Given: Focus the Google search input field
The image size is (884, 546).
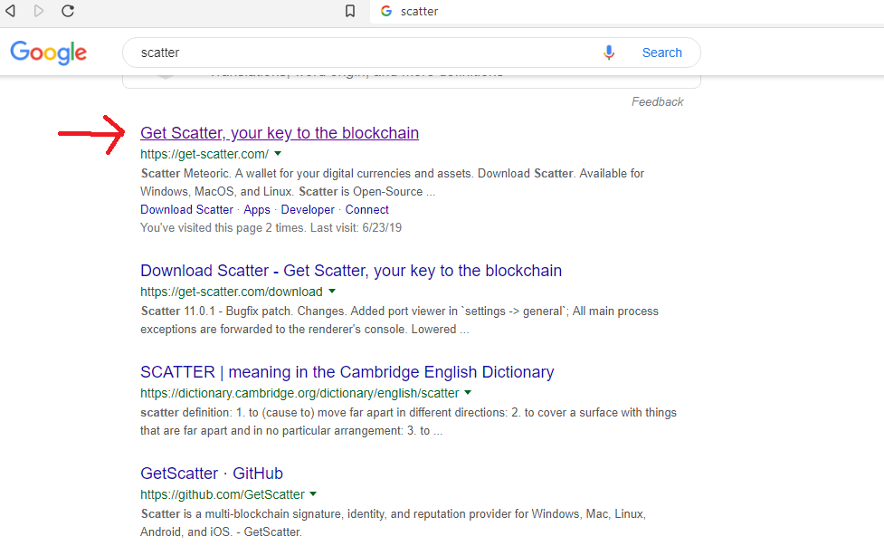Looking at the screenshot, I should coord(362,53).
